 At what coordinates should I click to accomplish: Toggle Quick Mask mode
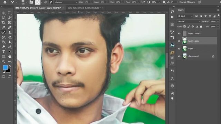pyautogui.click(x=3, y=76)
